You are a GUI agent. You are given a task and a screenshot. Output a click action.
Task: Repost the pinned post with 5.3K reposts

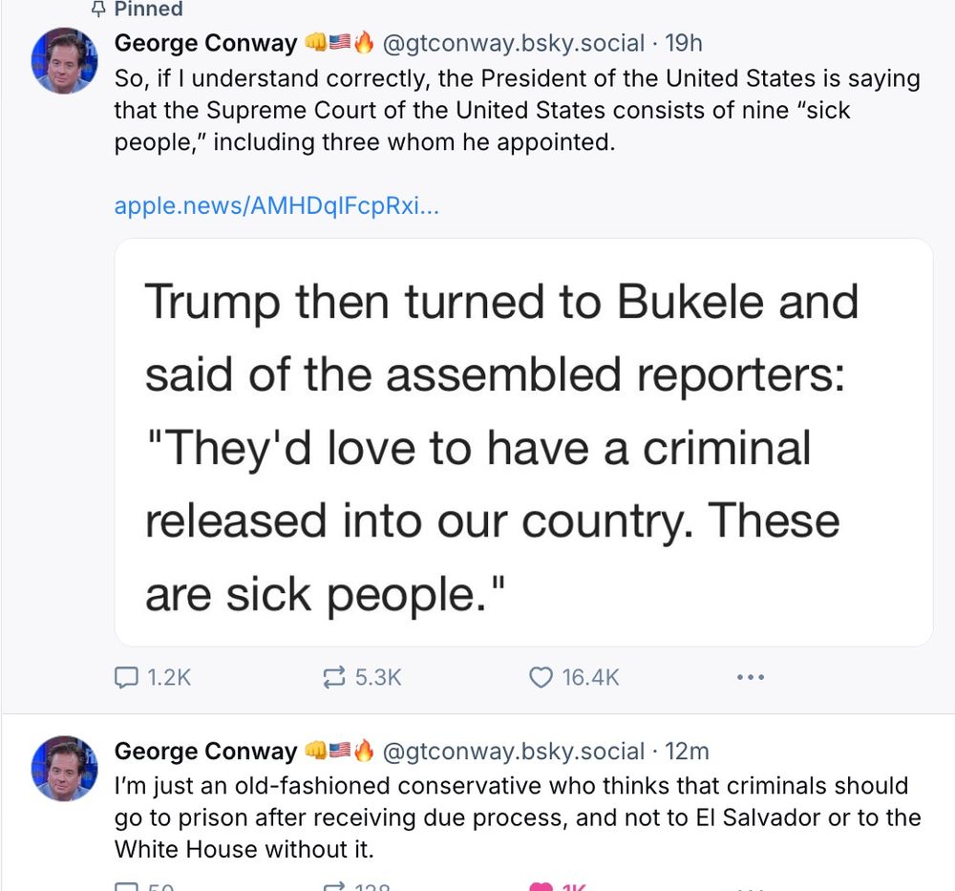click(333, 677)
